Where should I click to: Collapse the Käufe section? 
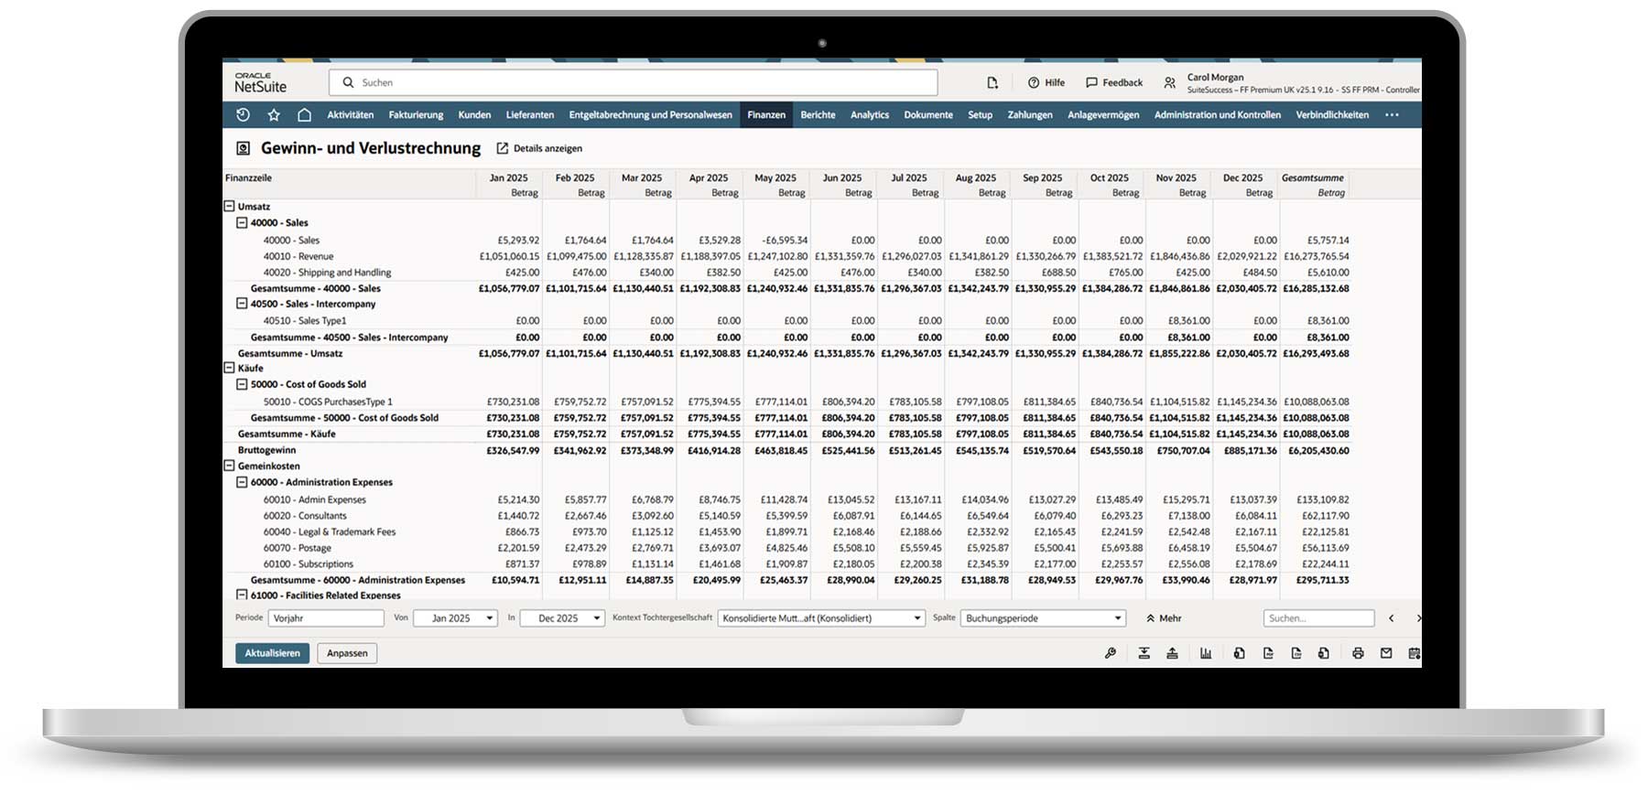tap(230, 368)
